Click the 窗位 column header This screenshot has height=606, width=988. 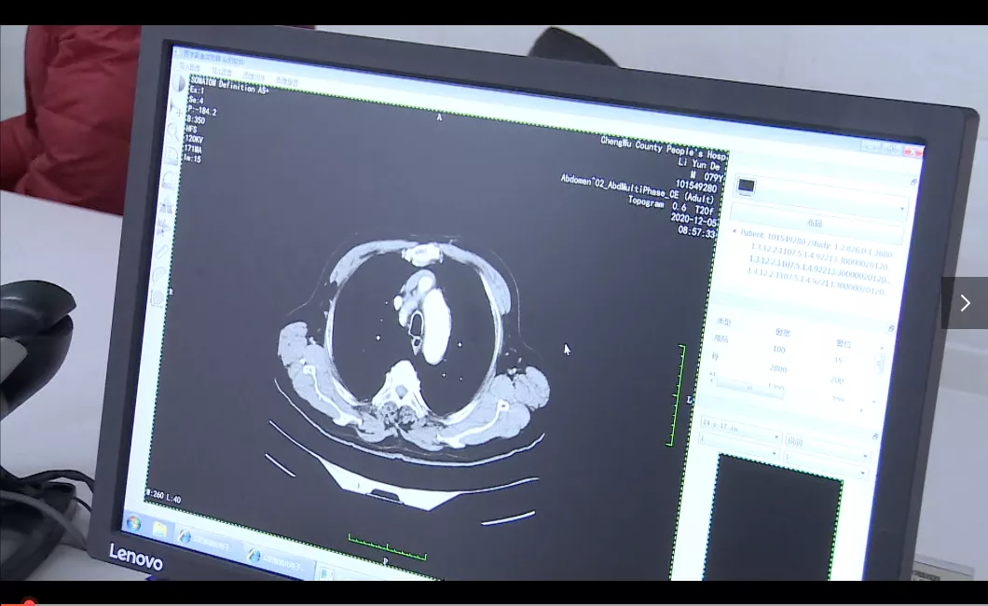[x=844, y=343]
